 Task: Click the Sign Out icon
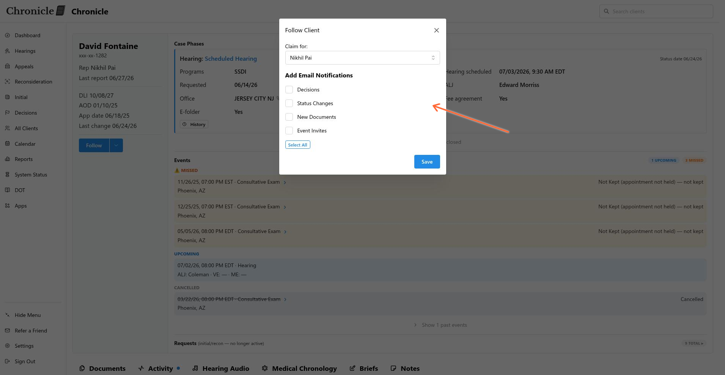(x=8, y=361)
